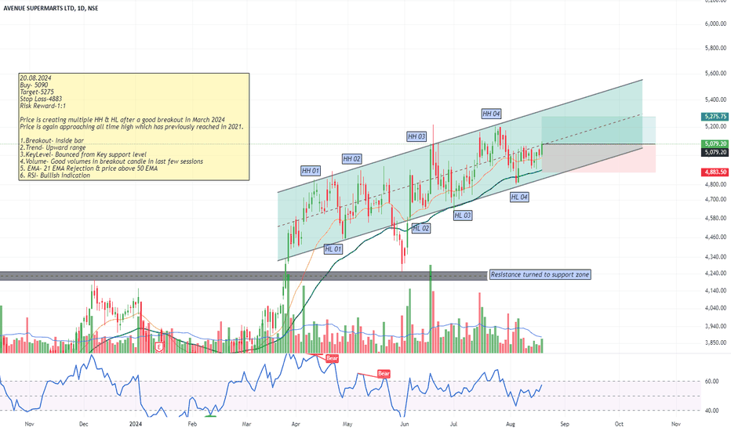Image resolution: width=731 pixels, height=431 pixels.
Task: Click the black 5,079.20 price tag
Action: (x=715, y=152)
